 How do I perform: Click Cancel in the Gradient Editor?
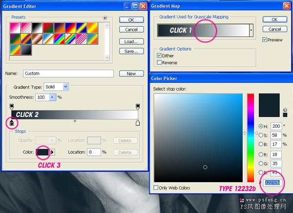coord(131,29)
